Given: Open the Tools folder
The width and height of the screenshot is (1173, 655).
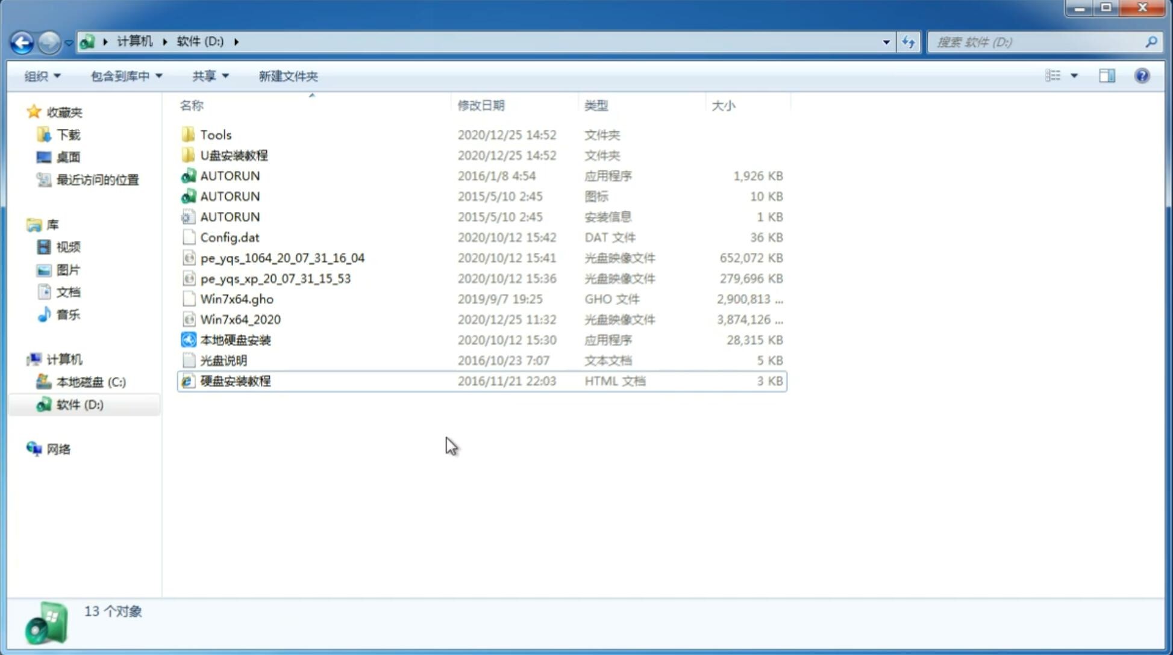Looking at the screenshot, I should [215, 134].
